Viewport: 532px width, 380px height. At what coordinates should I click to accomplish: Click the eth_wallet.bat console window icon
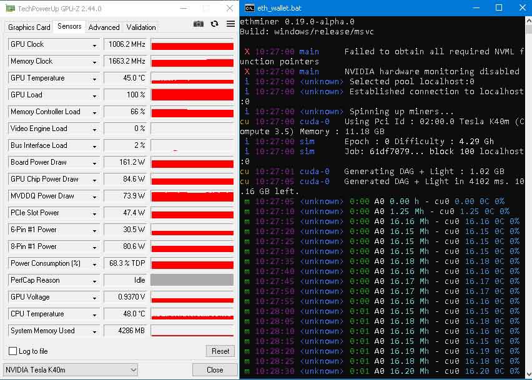(249, 8)
